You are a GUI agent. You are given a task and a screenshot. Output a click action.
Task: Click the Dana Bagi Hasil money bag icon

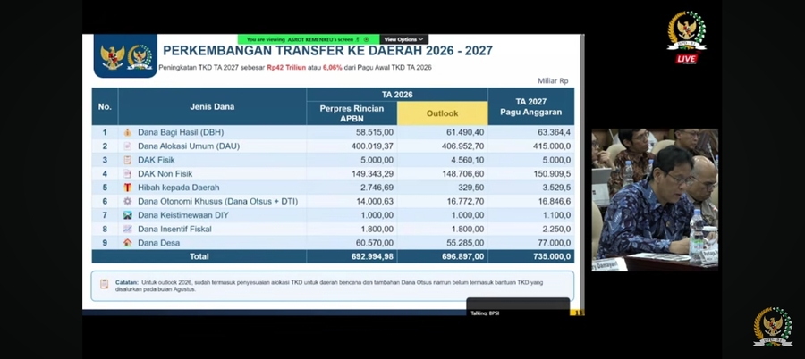point(127,132)
